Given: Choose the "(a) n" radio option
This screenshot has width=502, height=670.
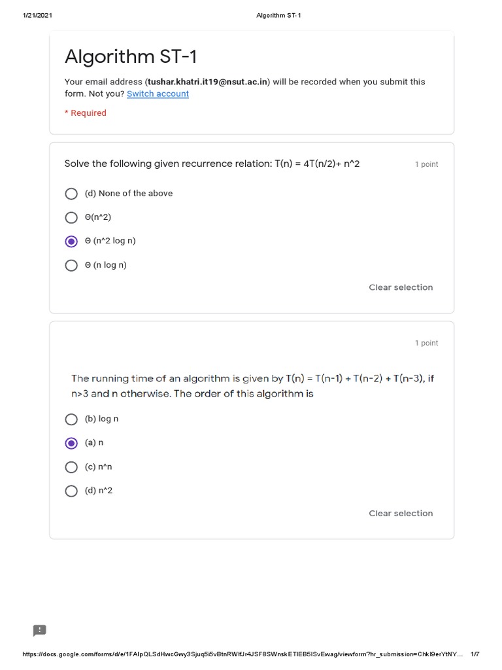Looking at the screenshot, I should point(71,443).
